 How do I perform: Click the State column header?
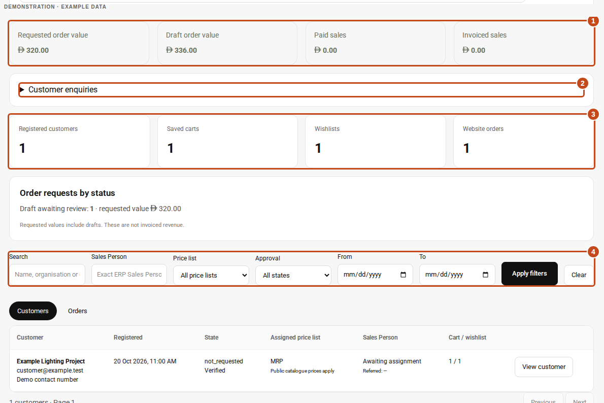click(x=212, y=338)
